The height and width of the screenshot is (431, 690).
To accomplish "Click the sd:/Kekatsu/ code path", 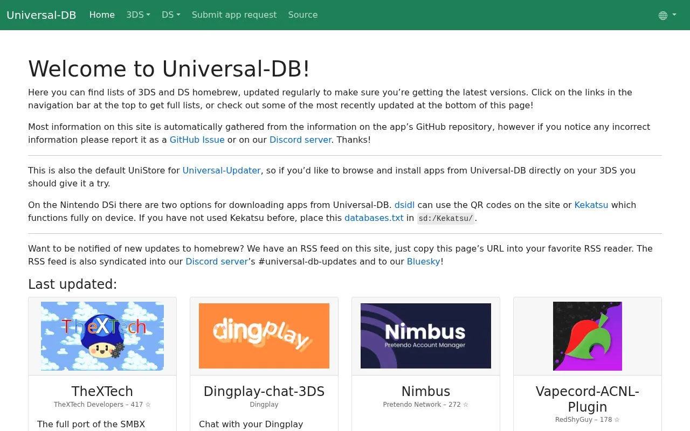I will point(446,218).
